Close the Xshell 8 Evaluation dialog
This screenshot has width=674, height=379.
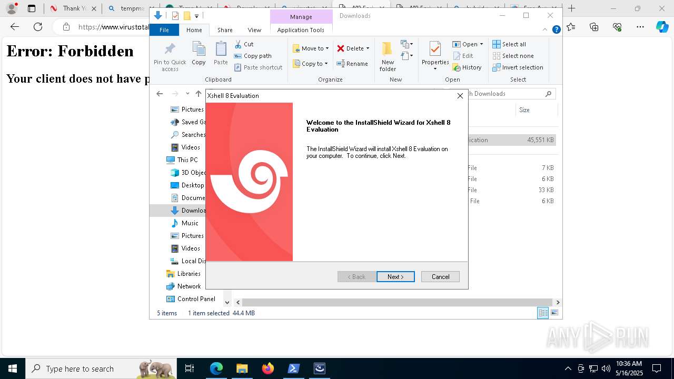click(x=460, y=96)
